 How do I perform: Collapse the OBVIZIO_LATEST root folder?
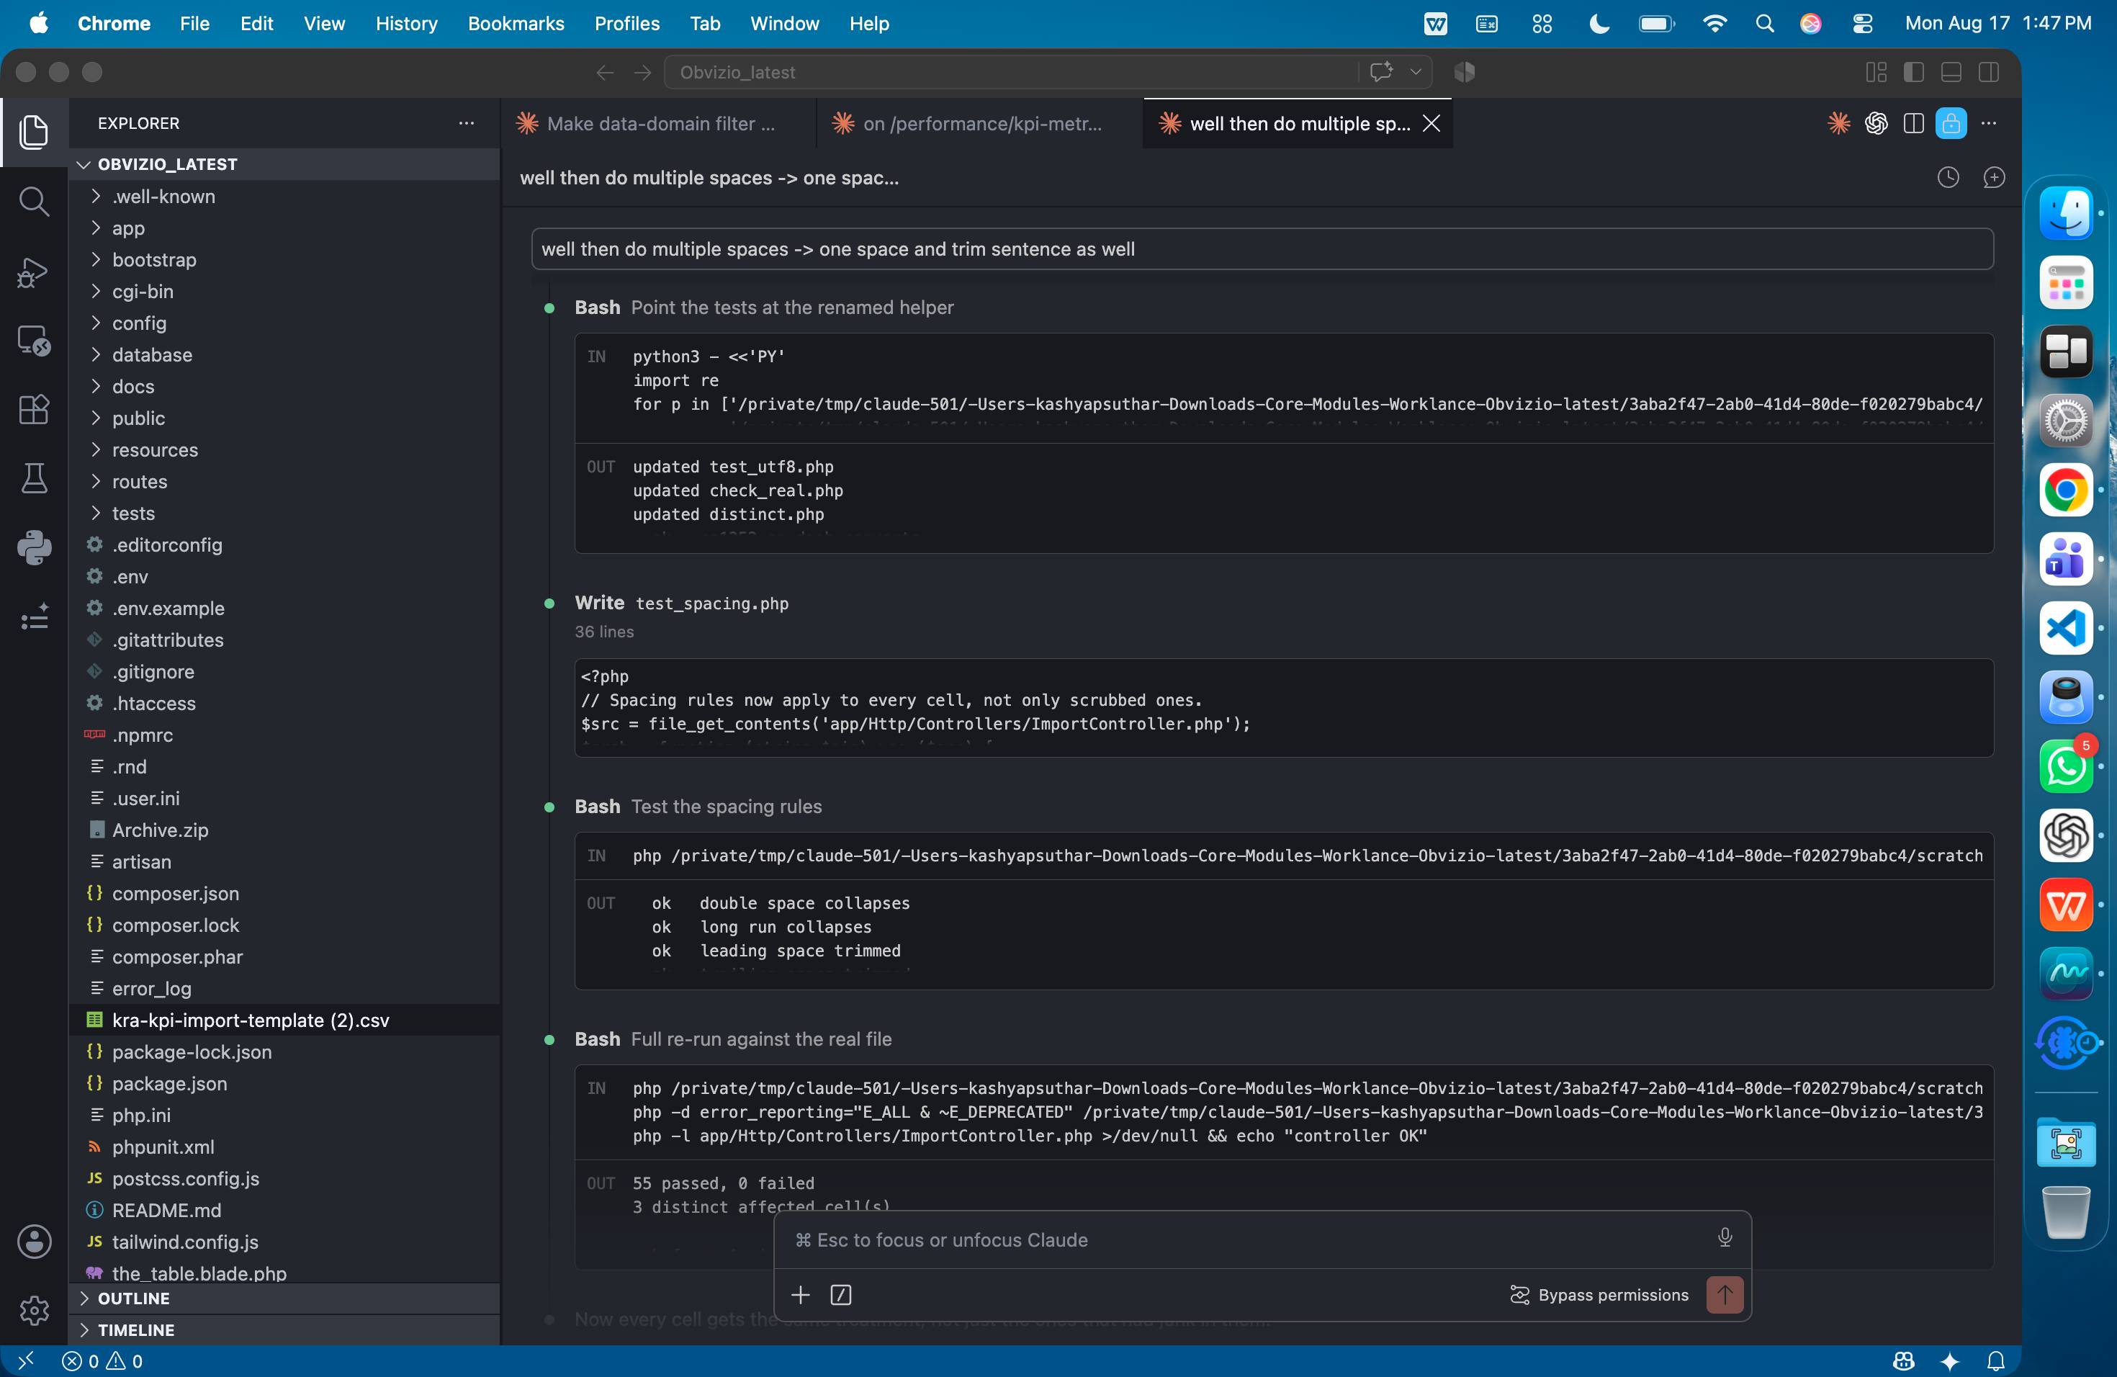tap(167, 163)
